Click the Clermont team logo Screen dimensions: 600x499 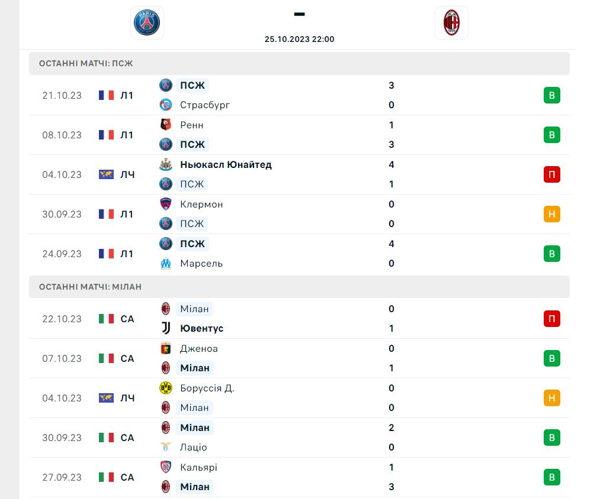(166, 204)
